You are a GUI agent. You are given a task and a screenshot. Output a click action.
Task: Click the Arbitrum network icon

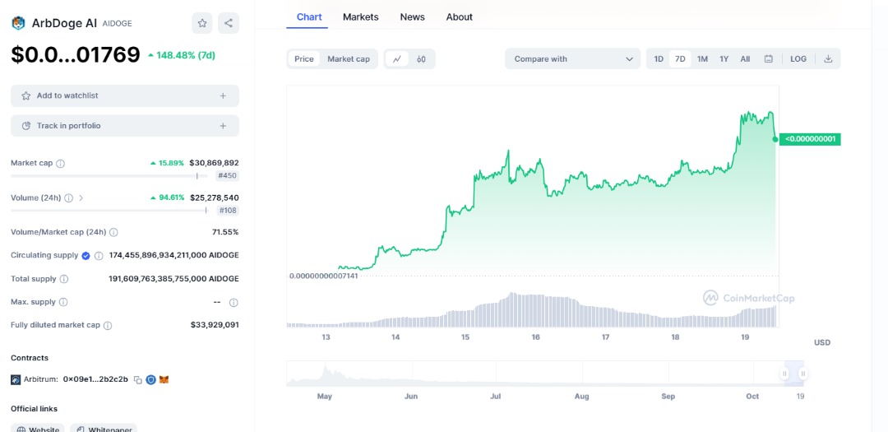coord(16,380)
